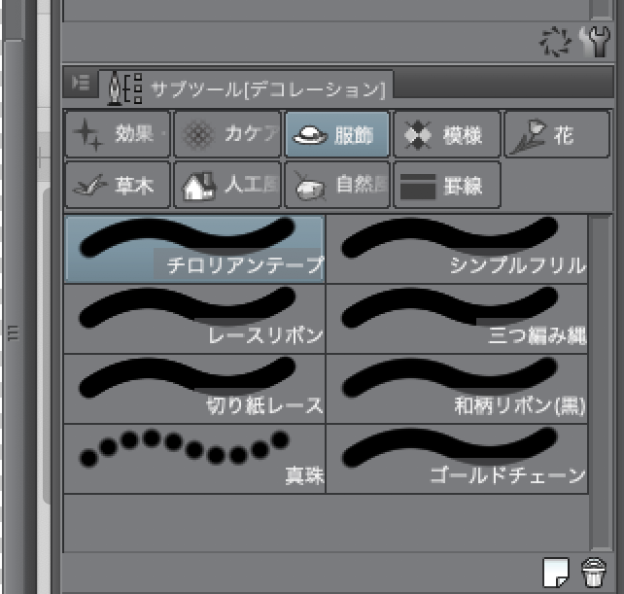The height and width of the screenshot is (594, 624).
Task: Switch to the 効果 sparkle group
Action: click(117, 135)
